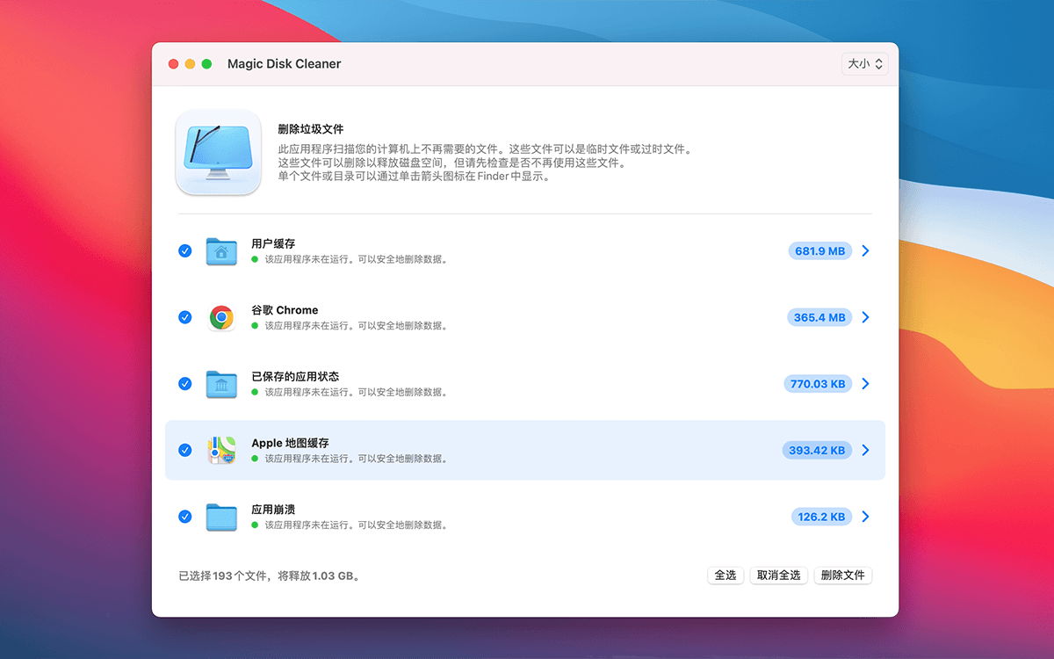Show 用户缓存 in Finder via arrow
The width and height of the screenshot is (1054, 659).
(865, 251)
